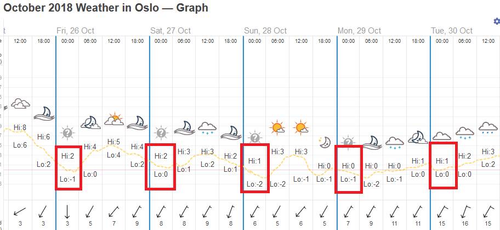500x230 pixels.
Task: Click the snow cloud icon at Monday 12:00
Action: tap(395, 143)
